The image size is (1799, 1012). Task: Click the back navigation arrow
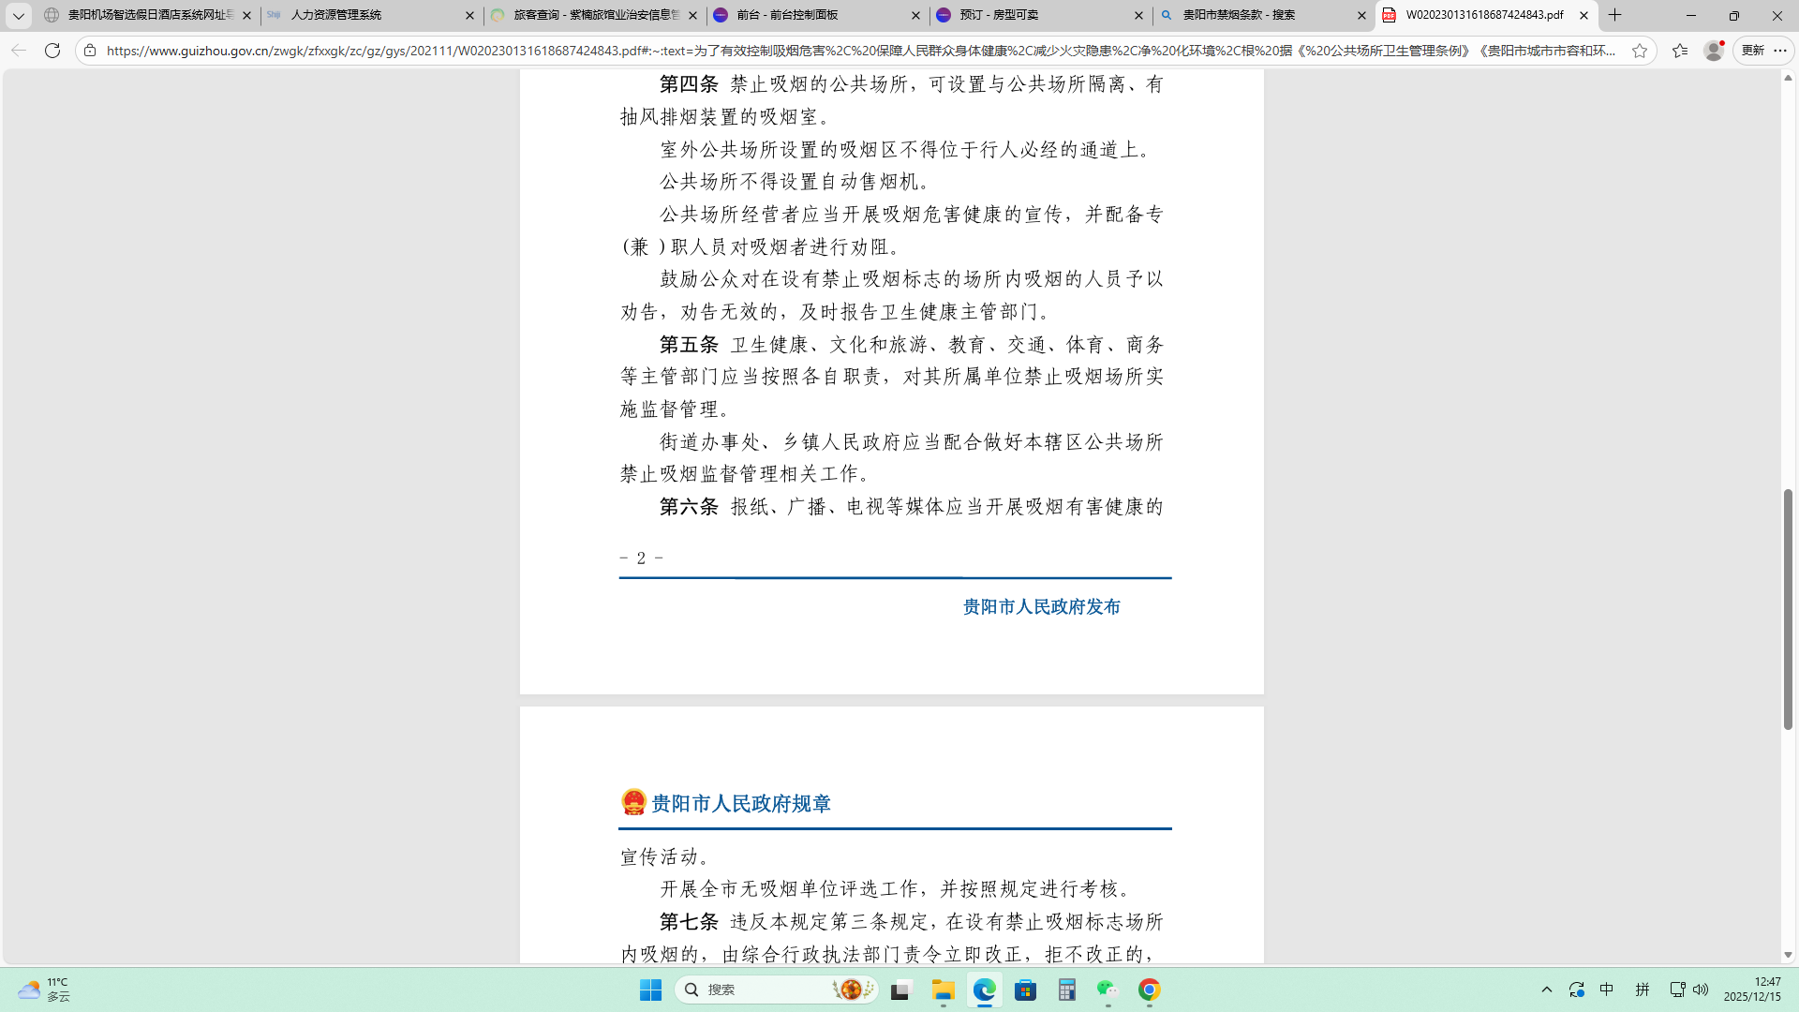(x=19, y=51)
